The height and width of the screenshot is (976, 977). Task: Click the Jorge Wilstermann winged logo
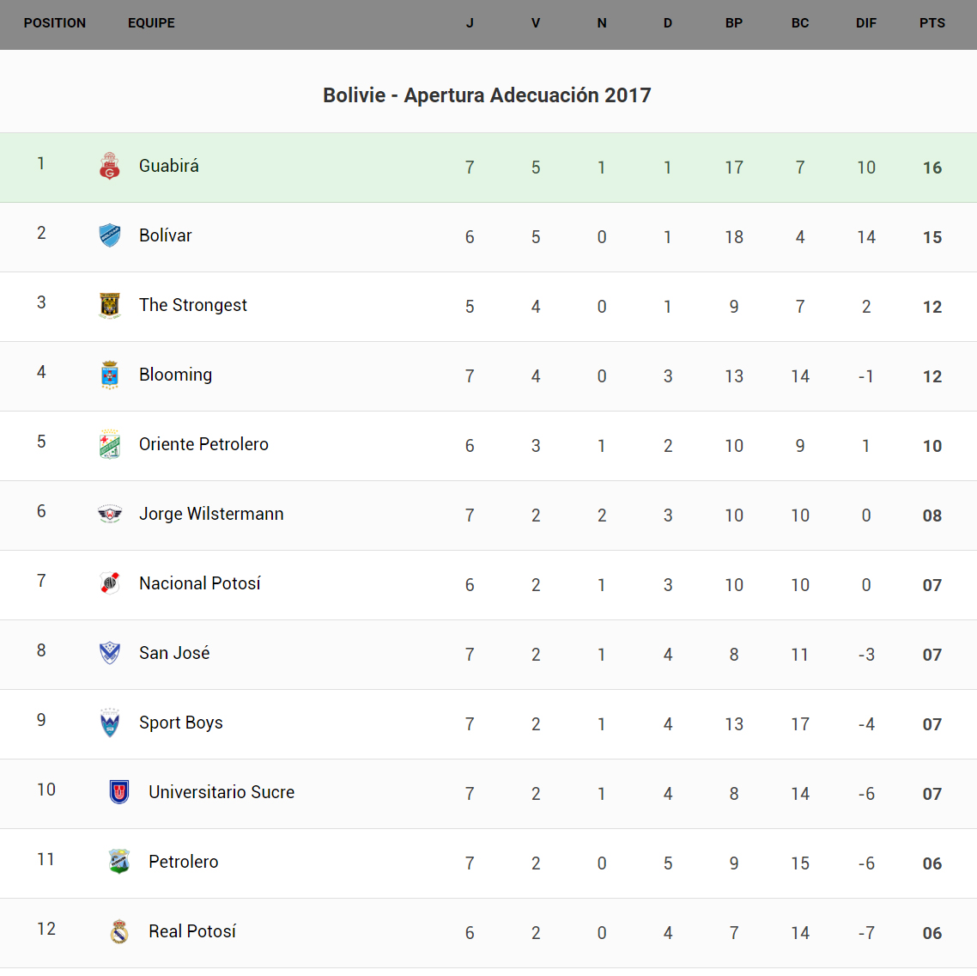110,514
